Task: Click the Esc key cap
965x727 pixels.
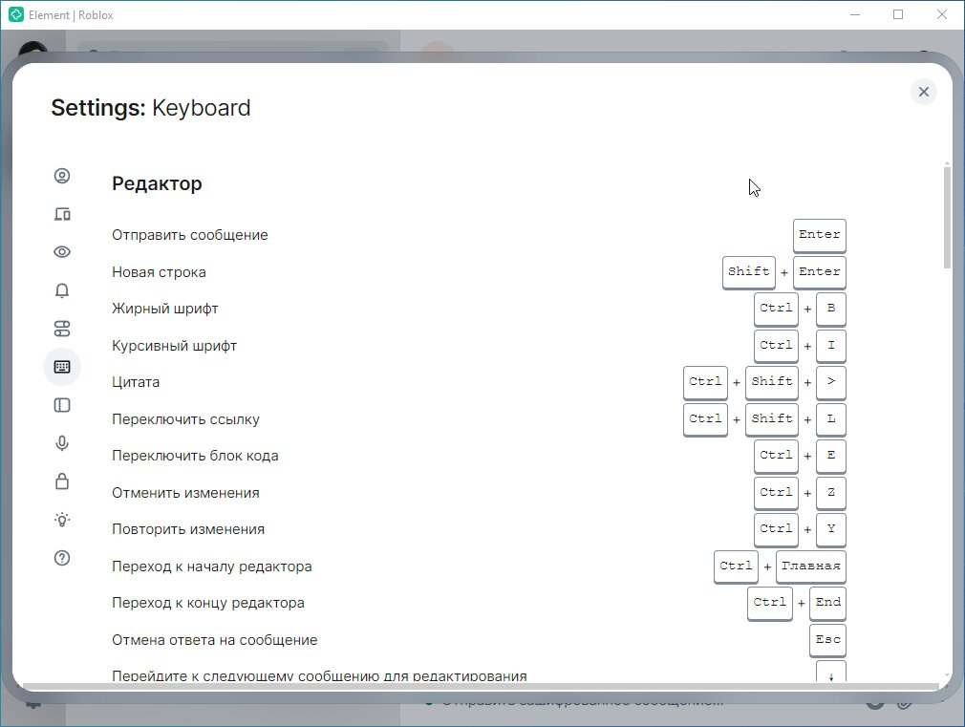Action: point(827,640)
